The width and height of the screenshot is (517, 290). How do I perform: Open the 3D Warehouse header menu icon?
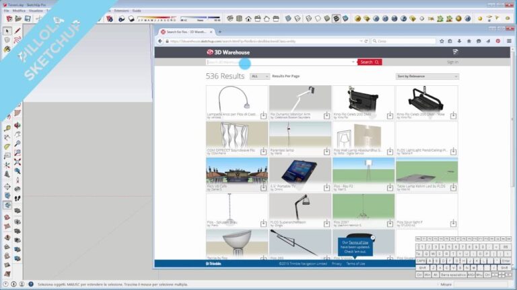455,52
